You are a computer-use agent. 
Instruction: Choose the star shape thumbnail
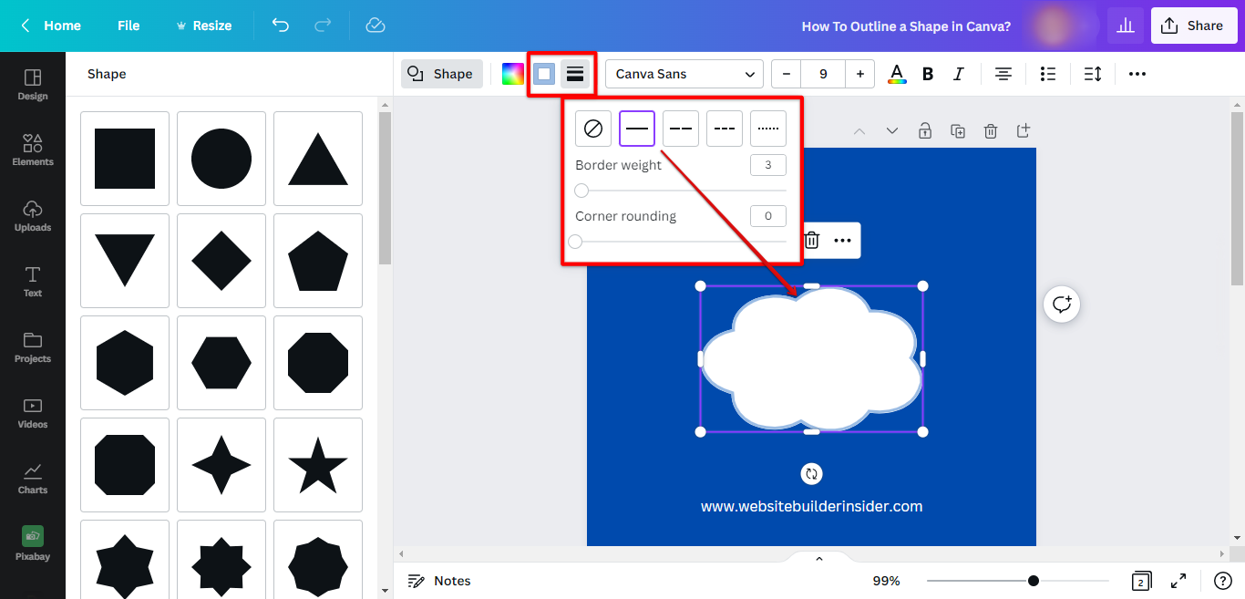coord(318,465)
